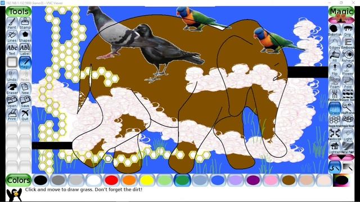360x202 pixels.
Task: Select the Distortion magic effect
Action: 335,30
